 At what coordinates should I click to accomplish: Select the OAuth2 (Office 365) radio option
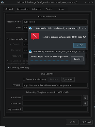coord(8,68)
